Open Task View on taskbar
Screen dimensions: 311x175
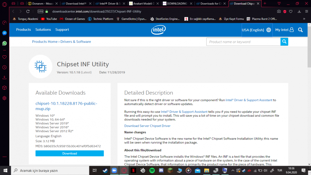coord(95,171)
